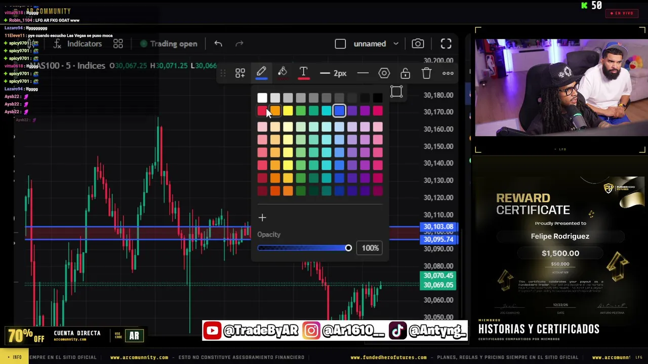Click the green 30,070.45 price label

tap(438, 276)
